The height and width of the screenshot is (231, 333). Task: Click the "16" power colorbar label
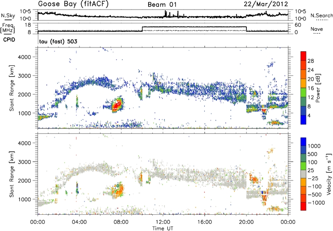click(x=311, y=88)
